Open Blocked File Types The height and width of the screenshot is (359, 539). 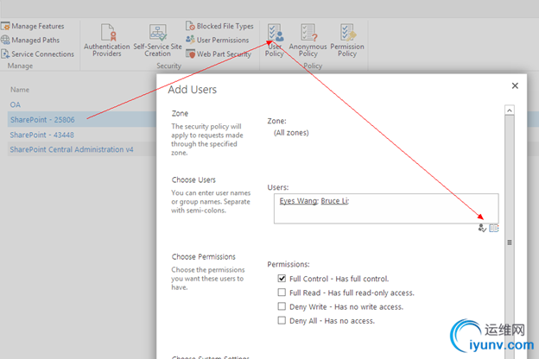coord(219,26)
